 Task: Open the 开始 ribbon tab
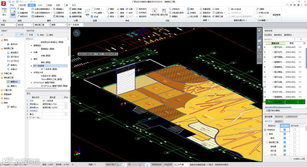click(x=12, y=5)
